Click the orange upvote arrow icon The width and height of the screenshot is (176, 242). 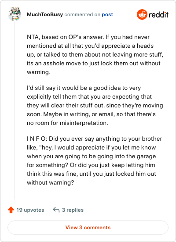(x=11, y=210)
